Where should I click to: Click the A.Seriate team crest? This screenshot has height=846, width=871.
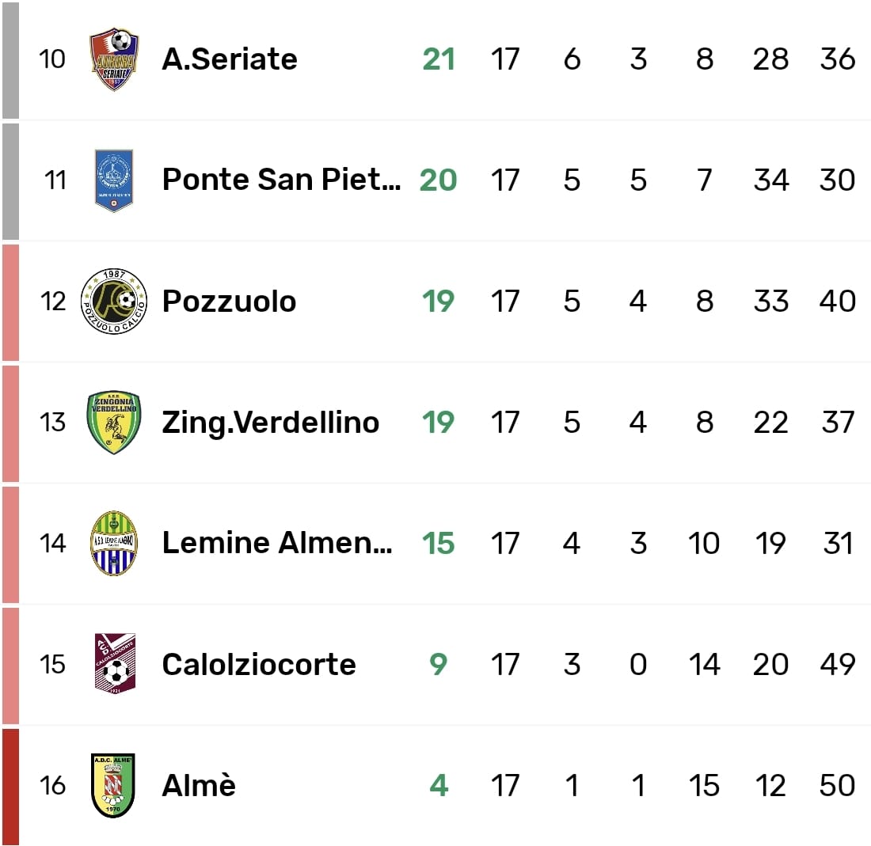(x=114, y=59)
